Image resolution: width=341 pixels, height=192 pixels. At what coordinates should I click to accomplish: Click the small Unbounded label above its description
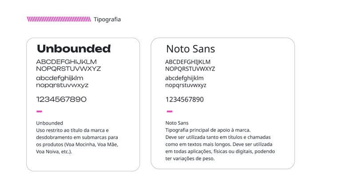pyautogui.click(x=49, y=123)
